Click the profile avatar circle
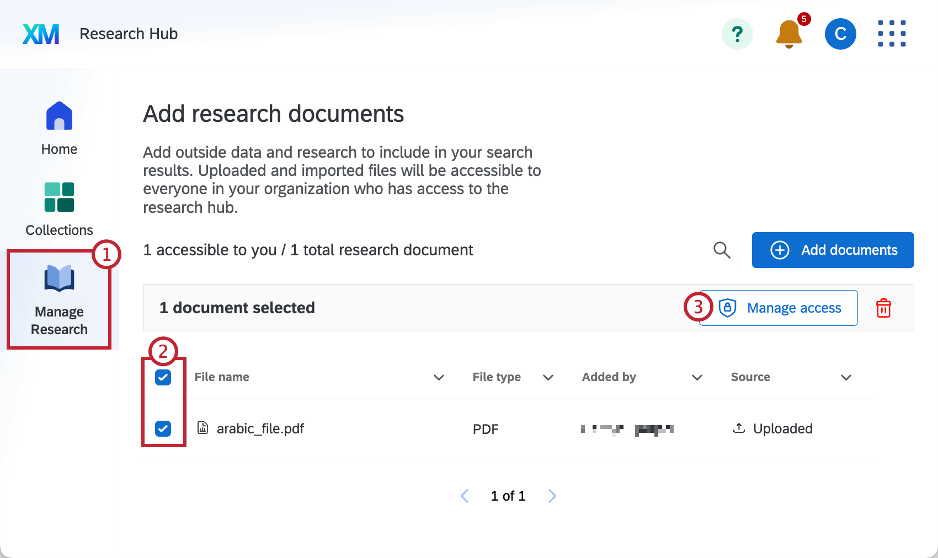The height and width of the screenshot is (558, 938). pos(840,34)
